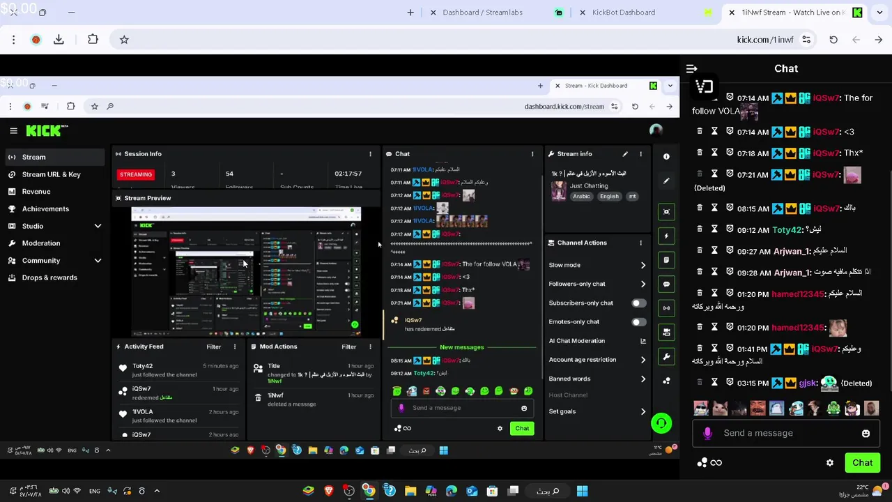Open Session Info panel options menu

370,154
